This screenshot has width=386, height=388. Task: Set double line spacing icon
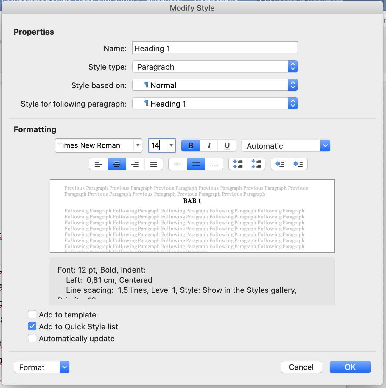(214, 164)
